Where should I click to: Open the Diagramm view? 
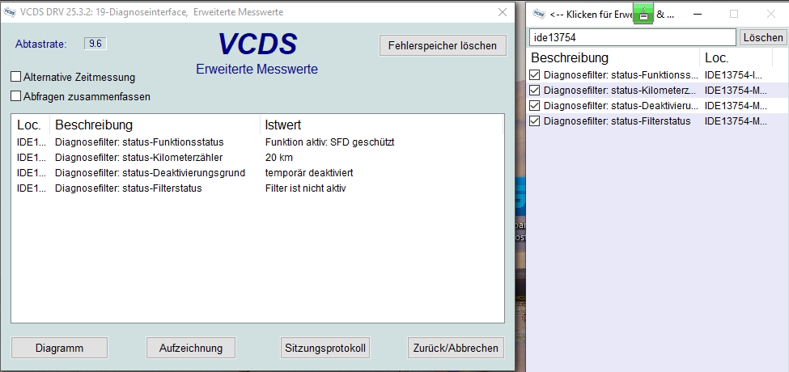[59, 348]
